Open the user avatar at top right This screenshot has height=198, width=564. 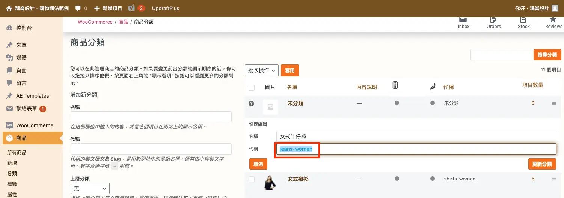[555, 8]
